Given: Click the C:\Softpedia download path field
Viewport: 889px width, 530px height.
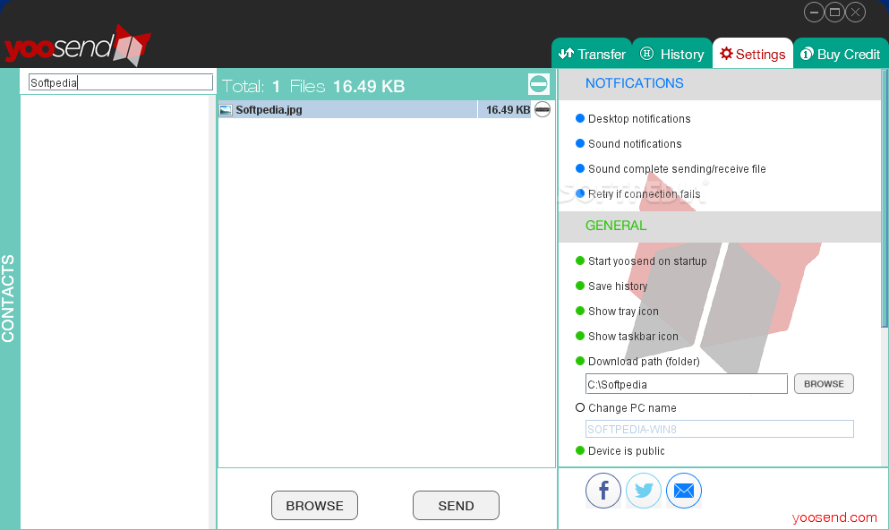Looking at the screenshot, I should pos(686,384).
